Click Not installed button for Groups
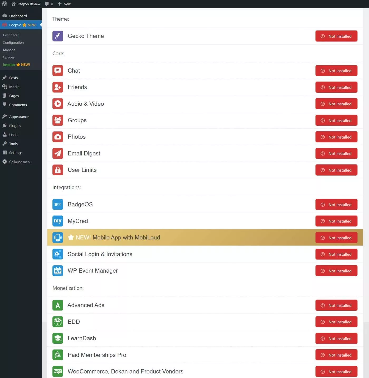The width and height of the screenshot is (369, 378). coord(336,120)
